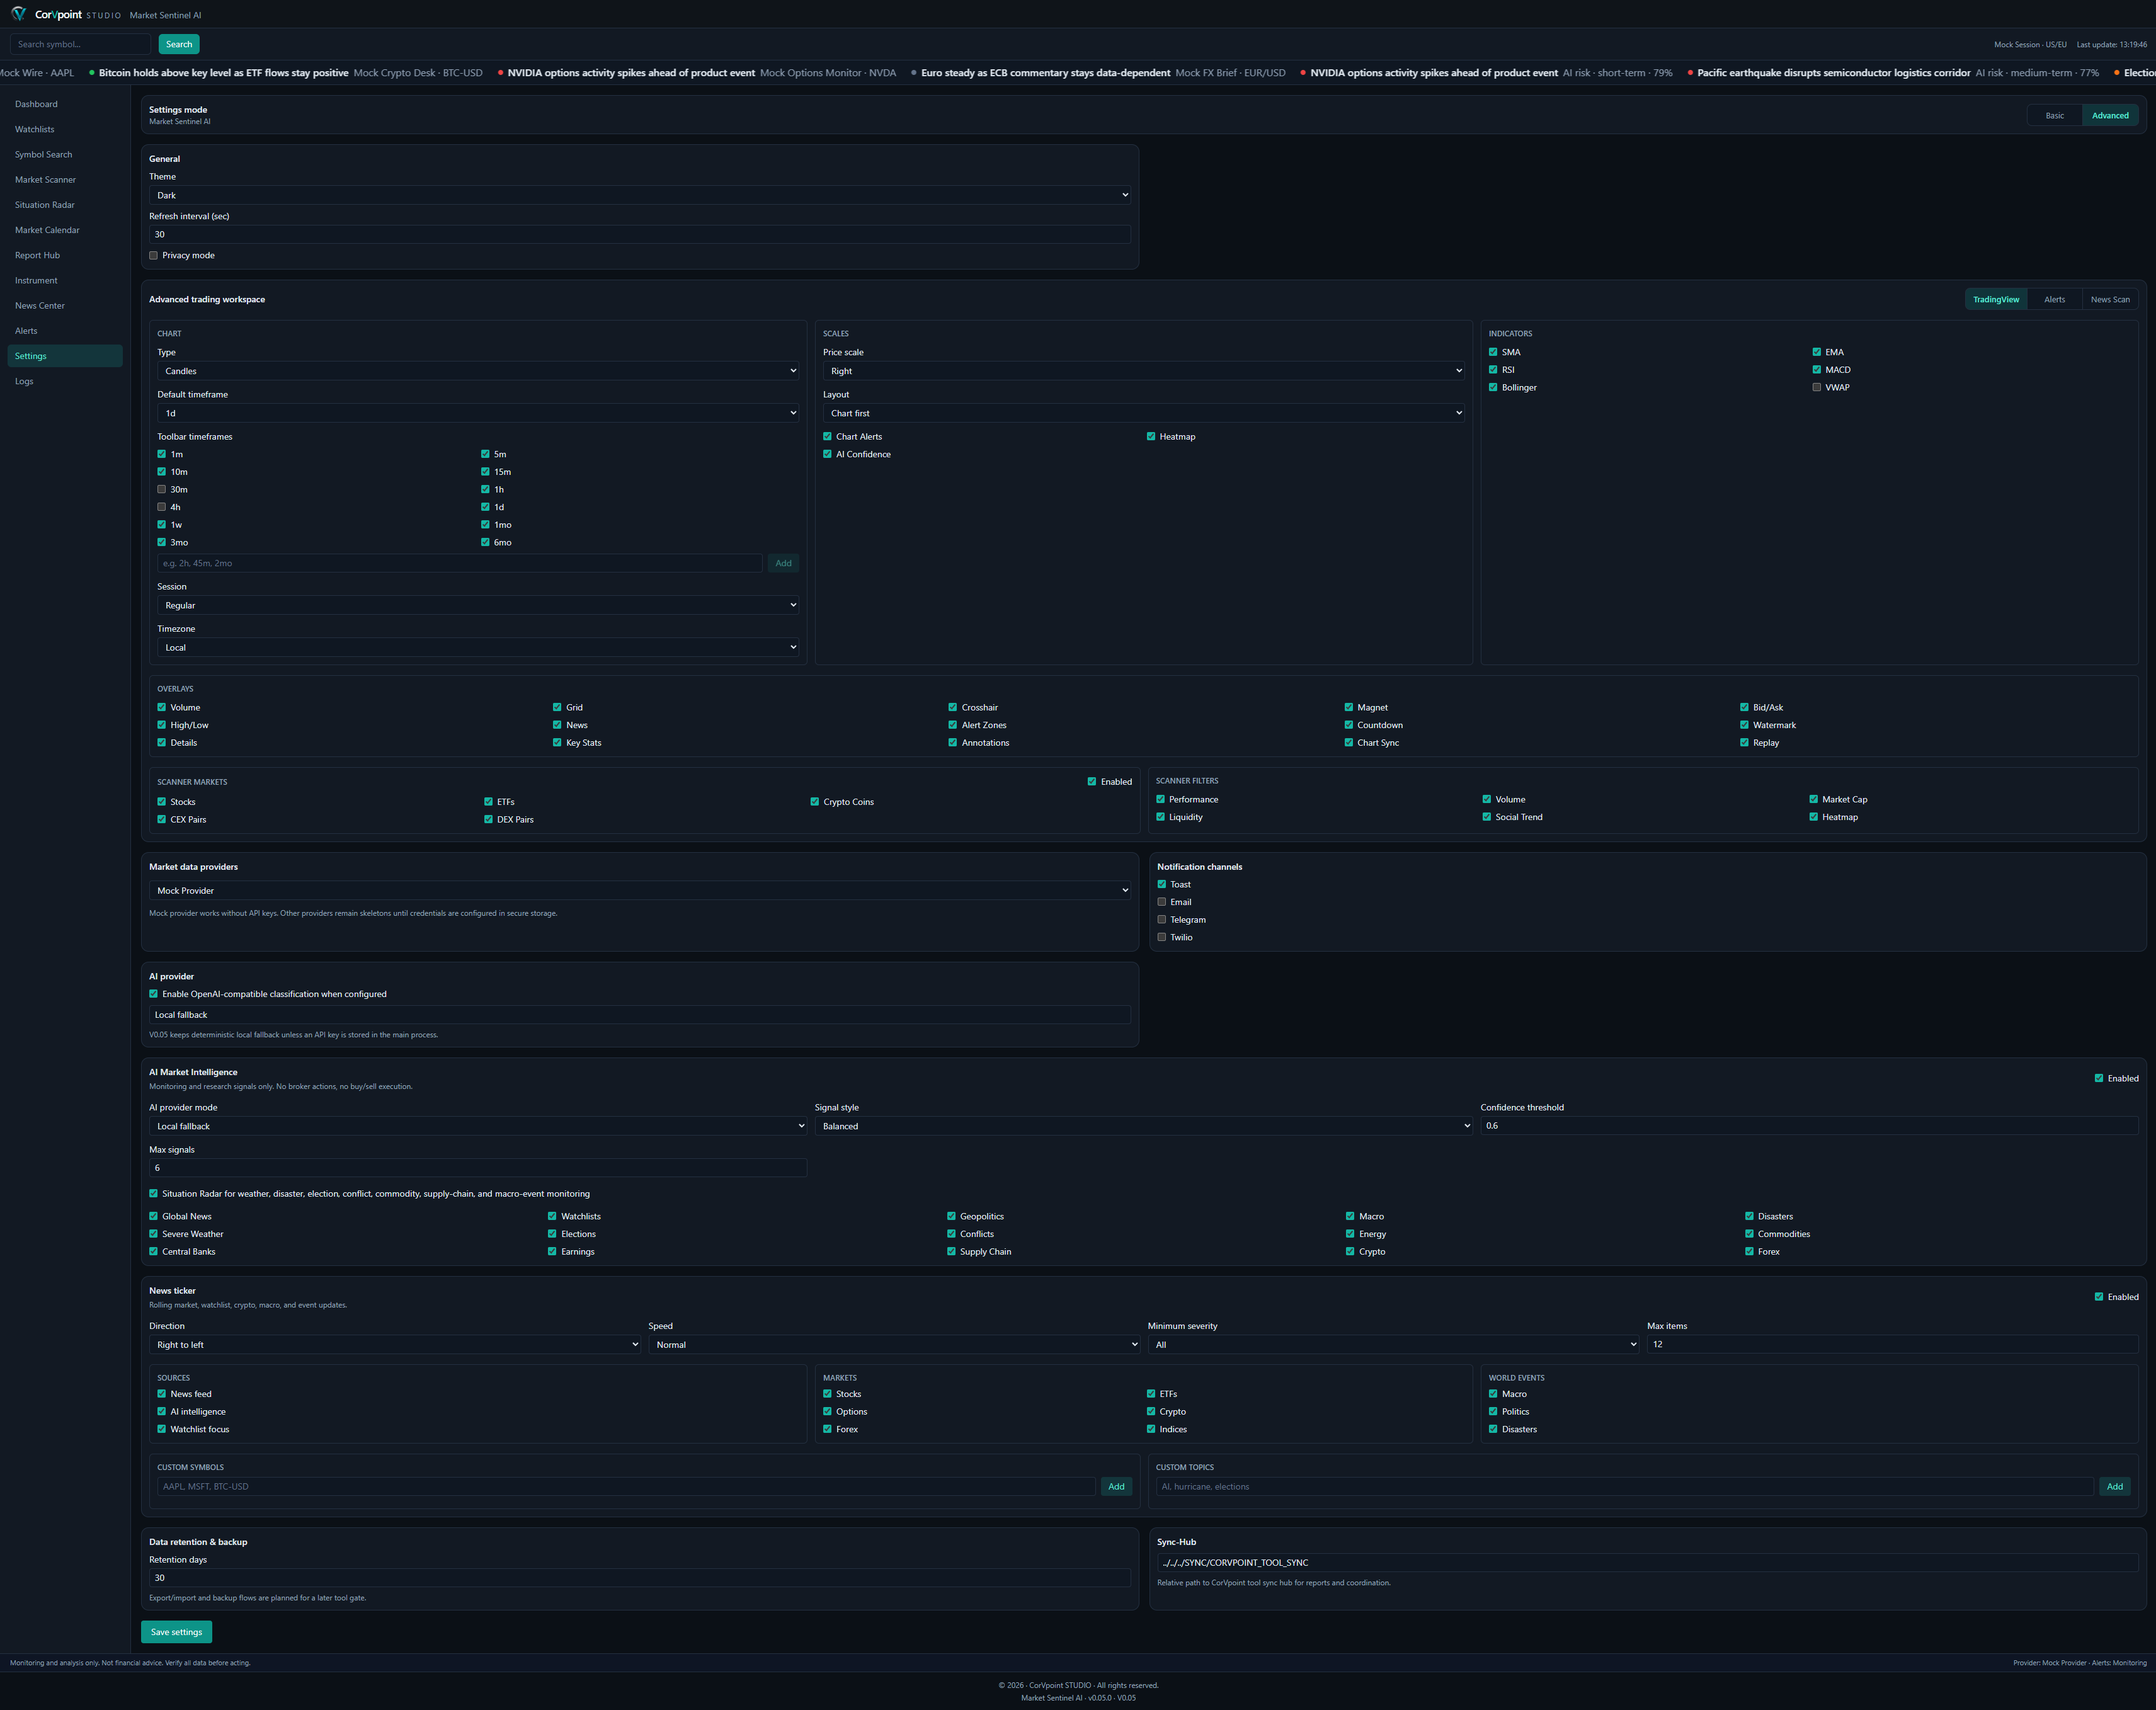The width and height of the screenshot is (2156, 1710).
Task: Enable Privacy mode checkbox
Action: point(154,255)
